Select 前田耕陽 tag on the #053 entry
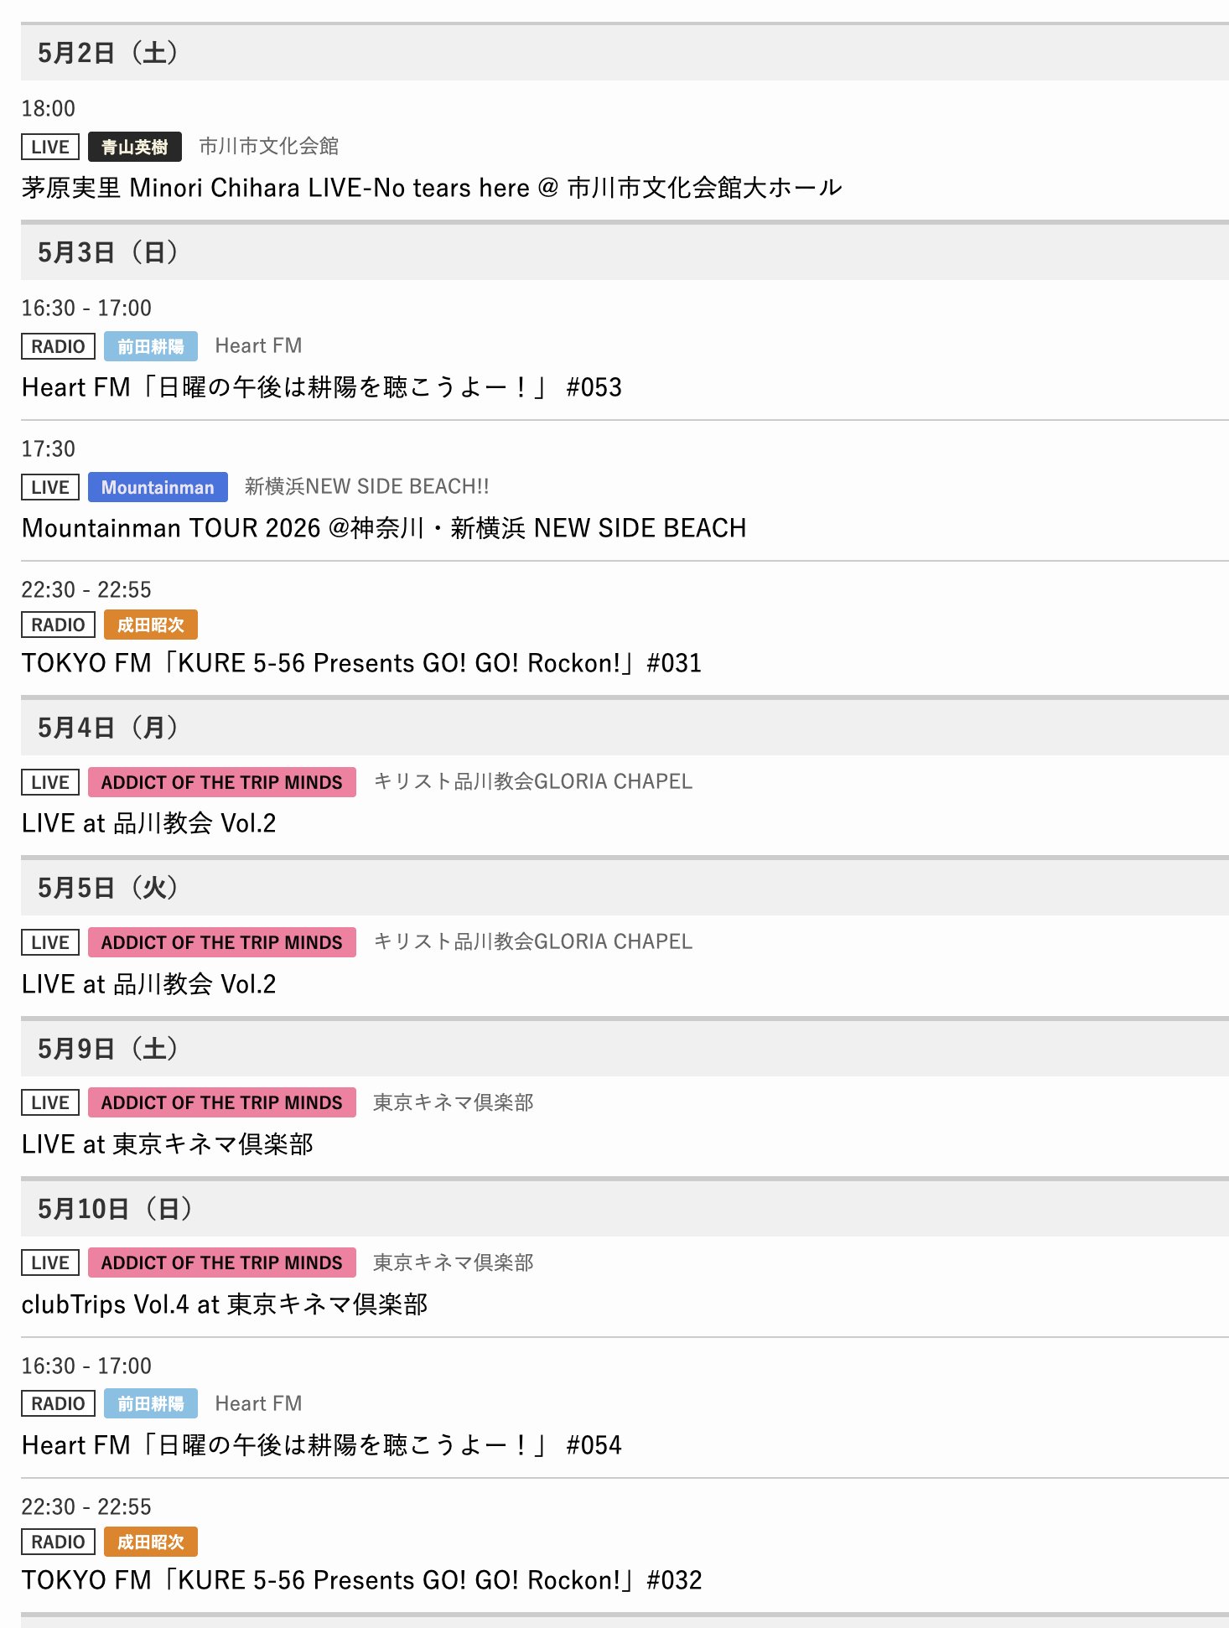This screenshot has height=1628, width=1229. point(150,346)
